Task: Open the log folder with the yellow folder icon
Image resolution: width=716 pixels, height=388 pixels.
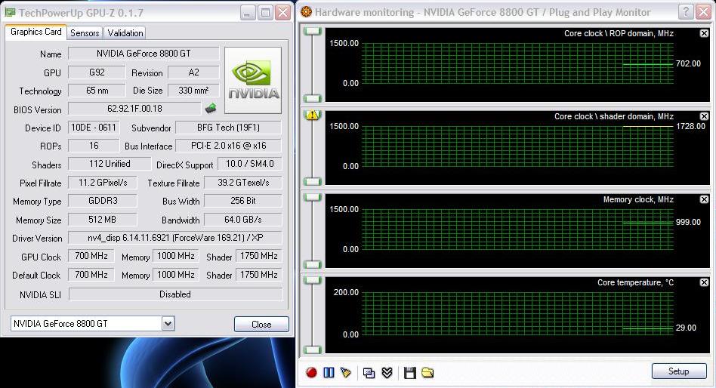Action: [427, 372]
